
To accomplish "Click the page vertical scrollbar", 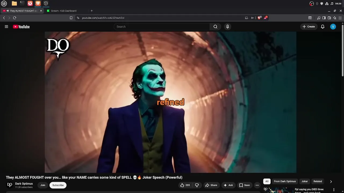I will [342, 50].
